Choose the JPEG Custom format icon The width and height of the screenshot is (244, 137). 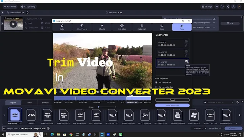click(x=31, y=115)
